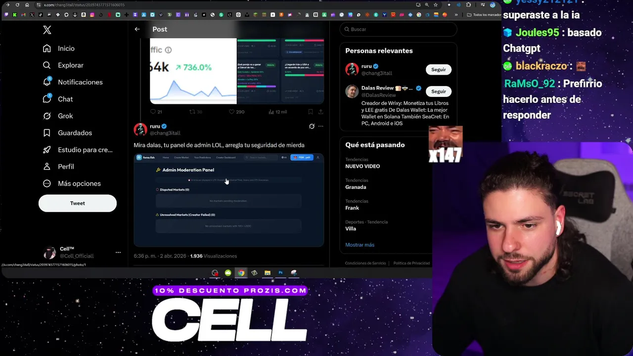View analytics showing 12 mil views
The width and height of the screenshot is (633, 356).
(x=277, y=112)
